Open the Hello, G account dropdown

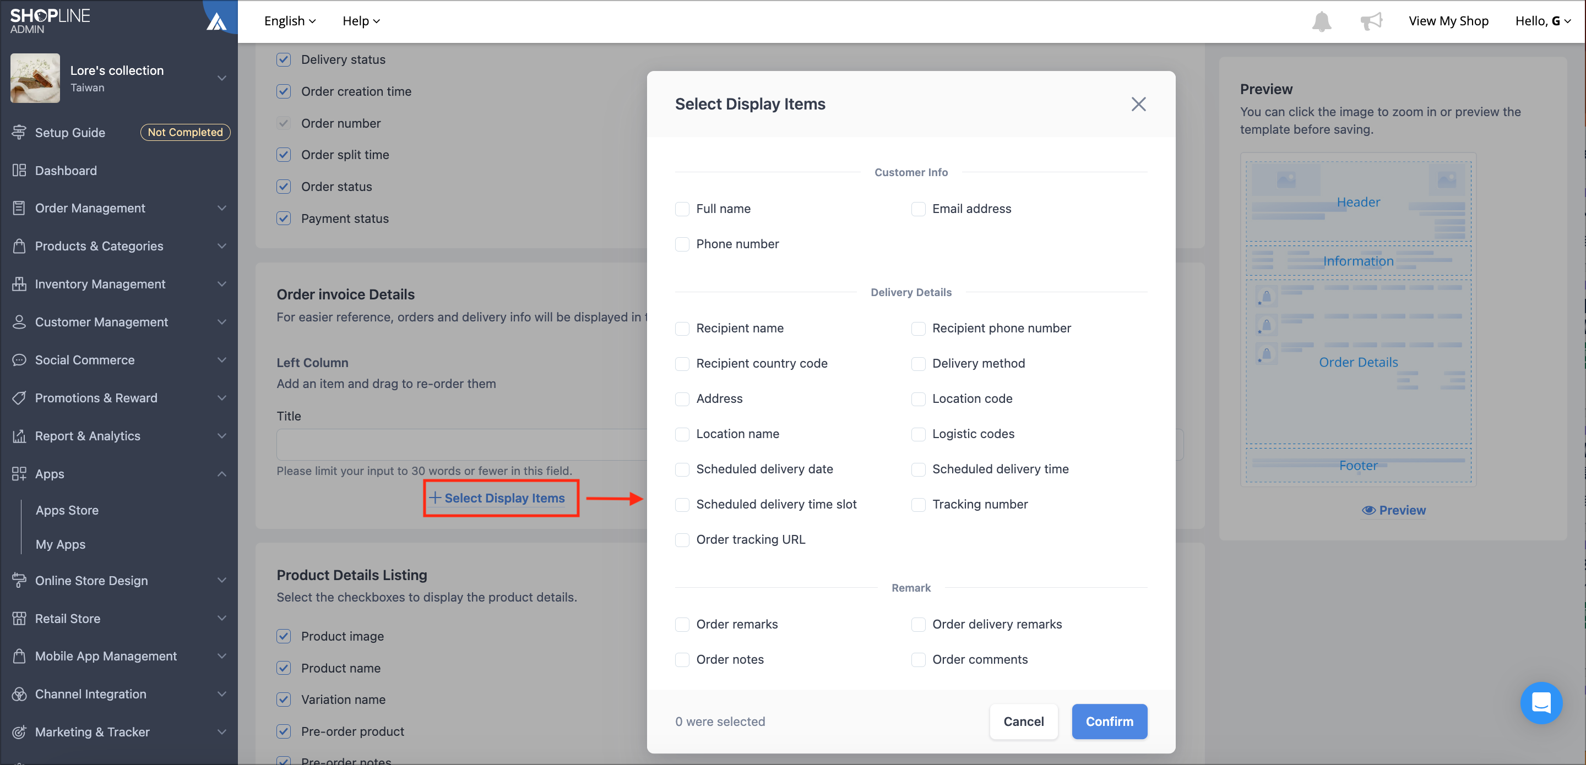[1542, 21]
